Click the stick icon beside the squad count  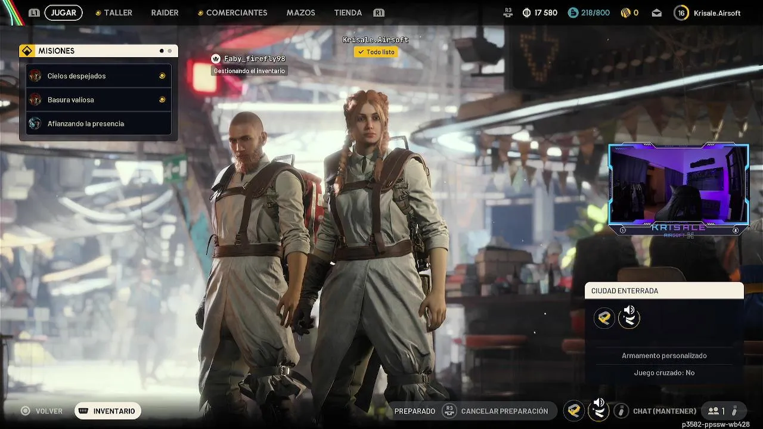coord(736,411)
